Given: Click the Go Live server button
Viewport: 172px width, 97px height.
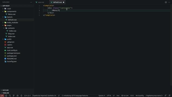Looking at the screenshot, I should 125,96.
